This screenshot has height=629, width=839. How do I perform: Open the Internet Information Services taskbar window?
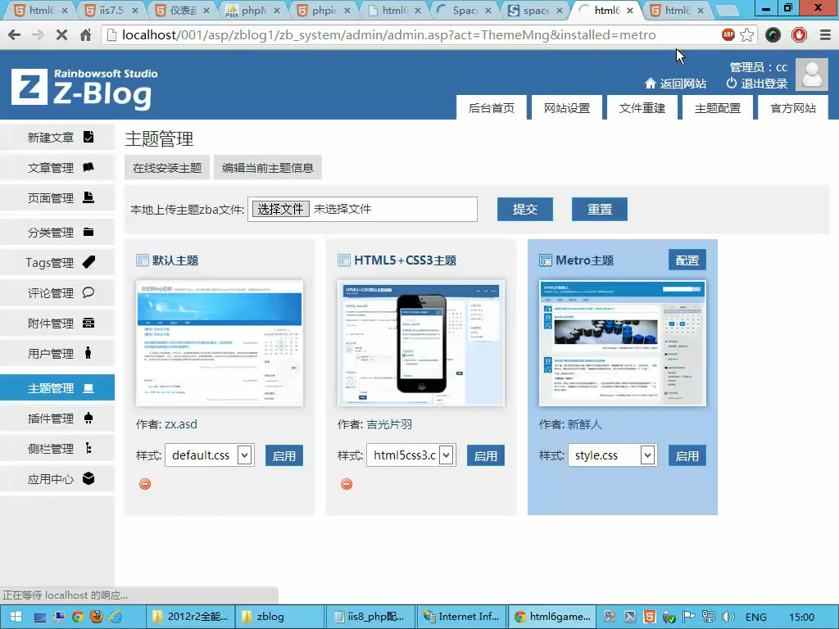(x=462, y=617)
